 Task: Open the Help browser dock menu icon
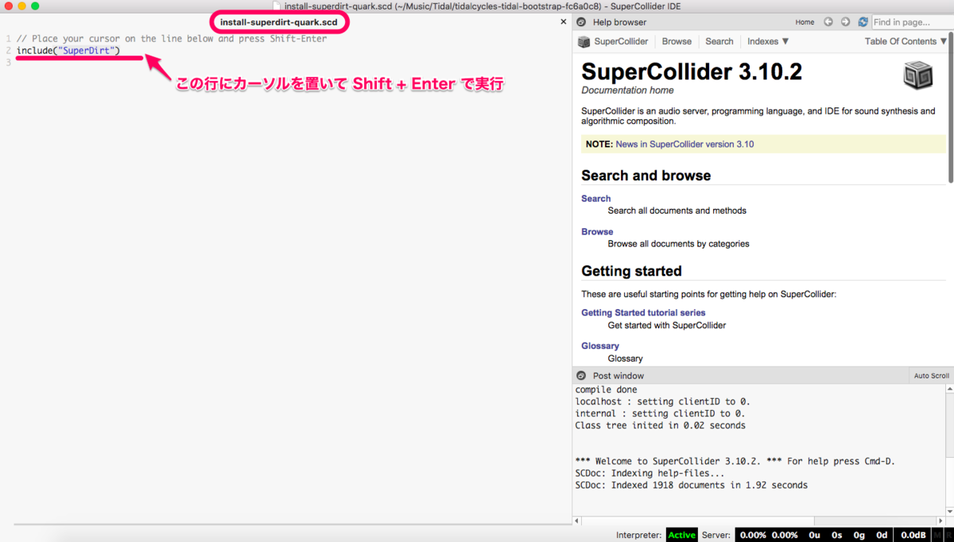coord(581,22)
